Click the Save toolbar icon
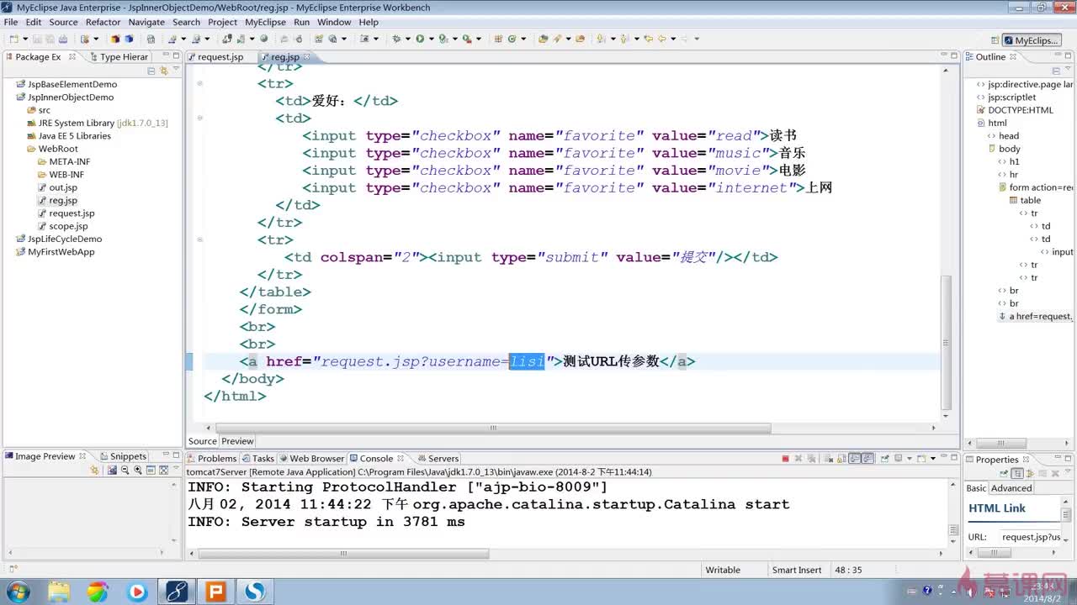Viewport: 1077px width, 605px height. point(37,39)
